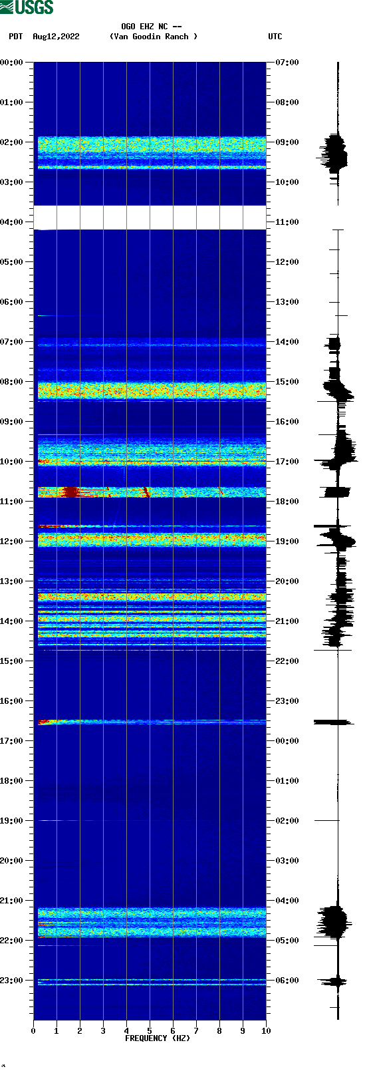Click the 15:00 PDT time label

click(12, 661)
